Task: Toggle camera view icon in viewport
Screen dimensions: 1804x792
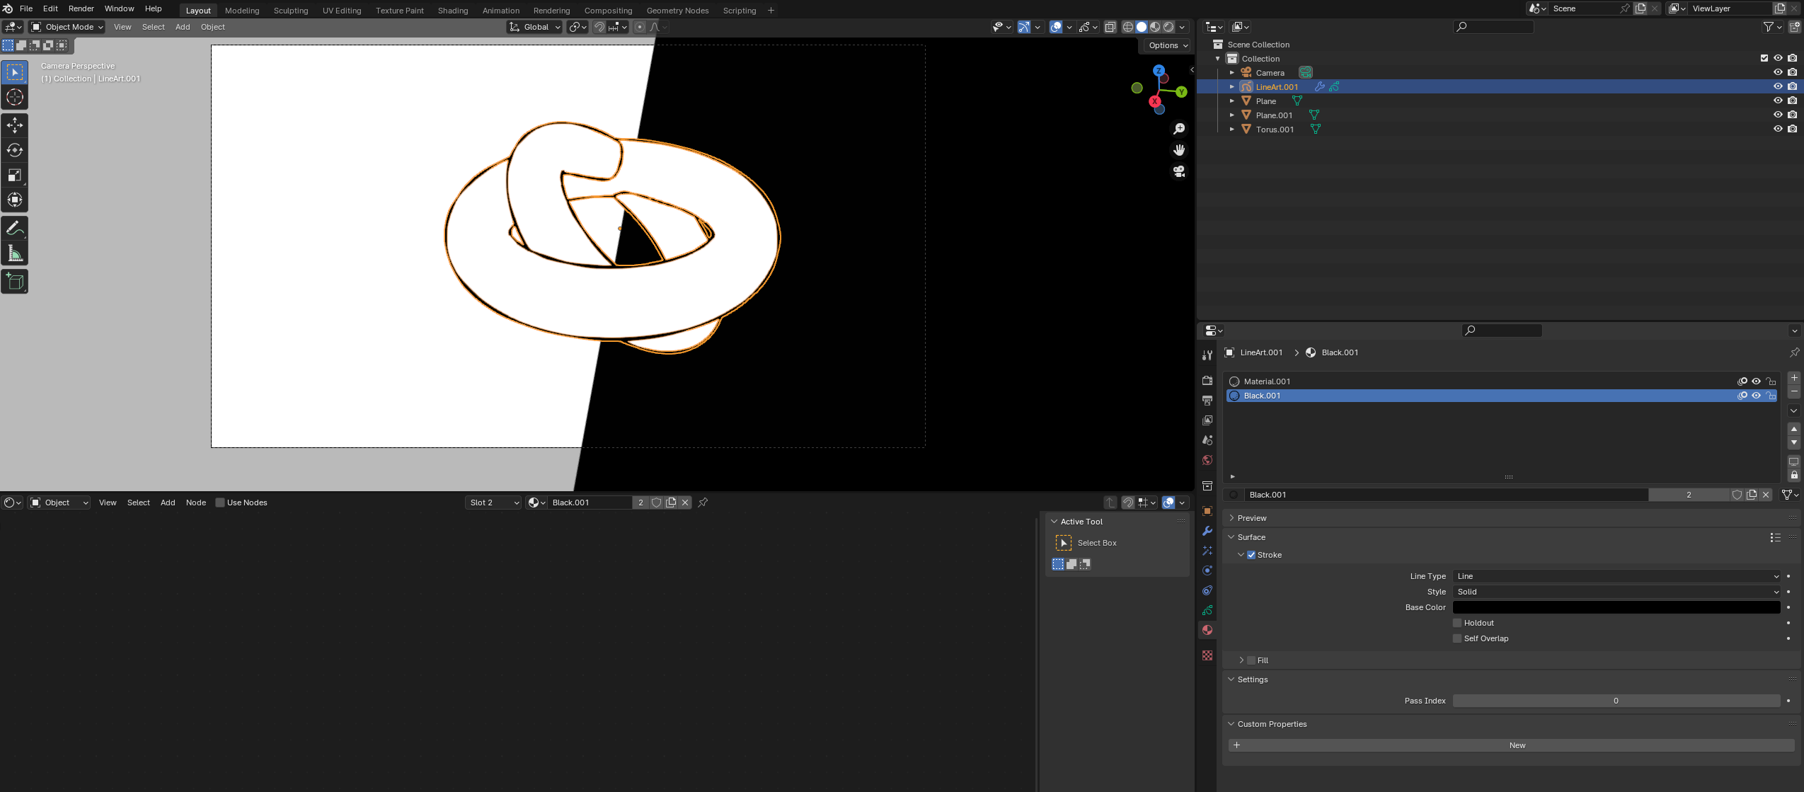Action: pos(1178,171)
